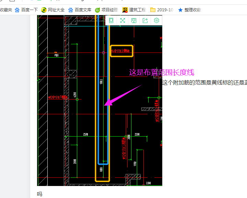The height and width of the screenshot is (198, 247).
Task: Click the mobile view icon on image toolbar
Action: pyautogui.click(x=111, y=20)
